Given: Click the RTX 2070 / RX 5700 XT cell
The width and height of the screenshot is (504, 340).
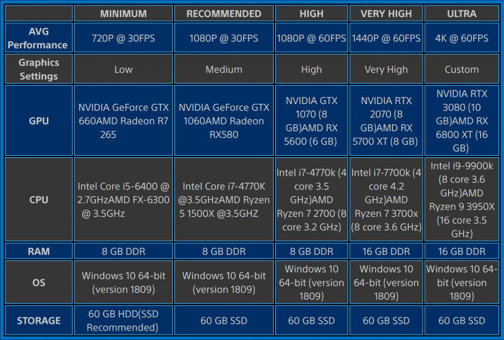Looking at the screenshot, I should [386, 120].
